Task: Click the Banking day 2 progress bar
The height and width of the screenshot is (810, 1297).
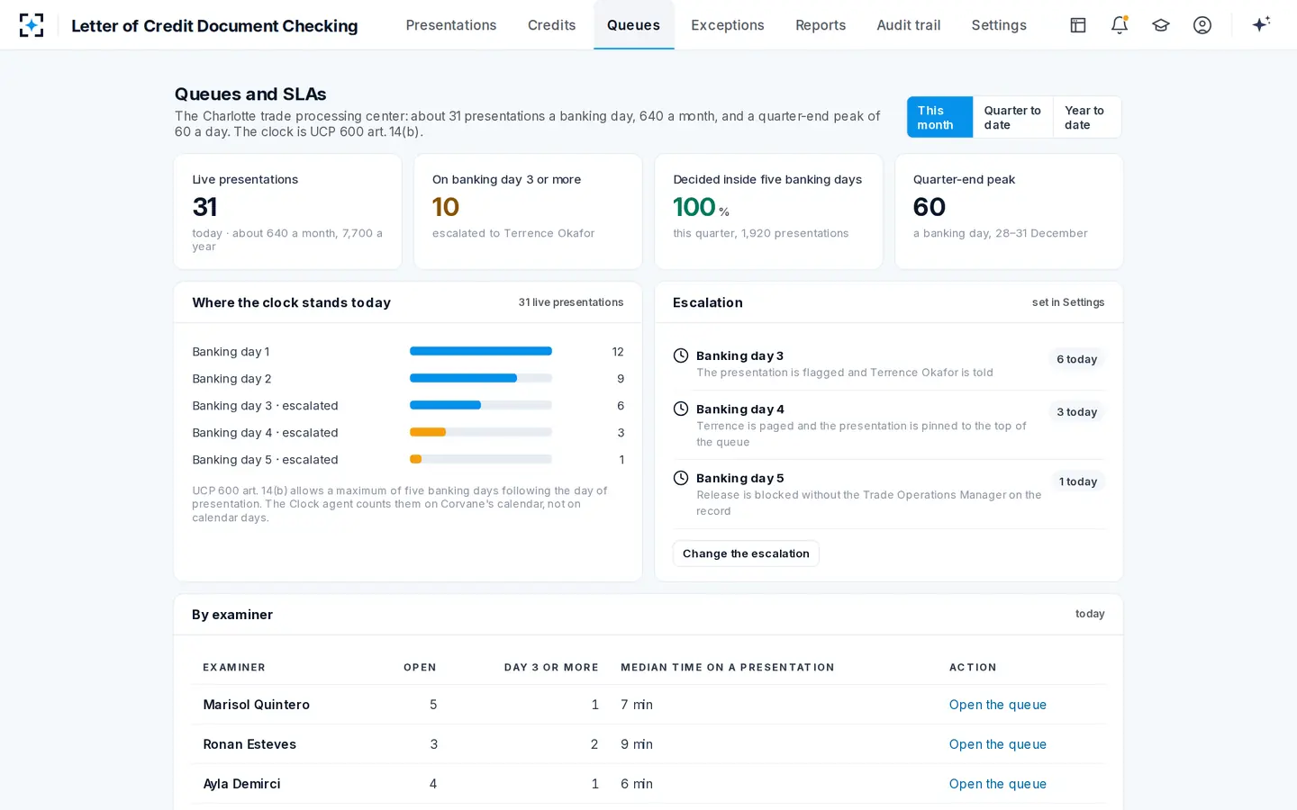Action: pyautogui.click(x=481, y=378)
